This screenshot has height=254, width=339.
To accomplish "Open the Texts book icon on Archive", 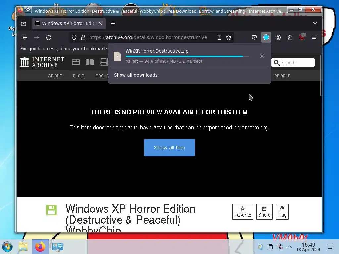I will pyautogui.click(x=90, y=62).
